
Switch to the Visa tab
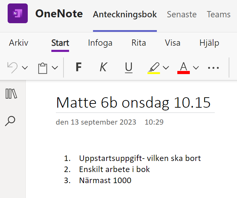point(172,43)
